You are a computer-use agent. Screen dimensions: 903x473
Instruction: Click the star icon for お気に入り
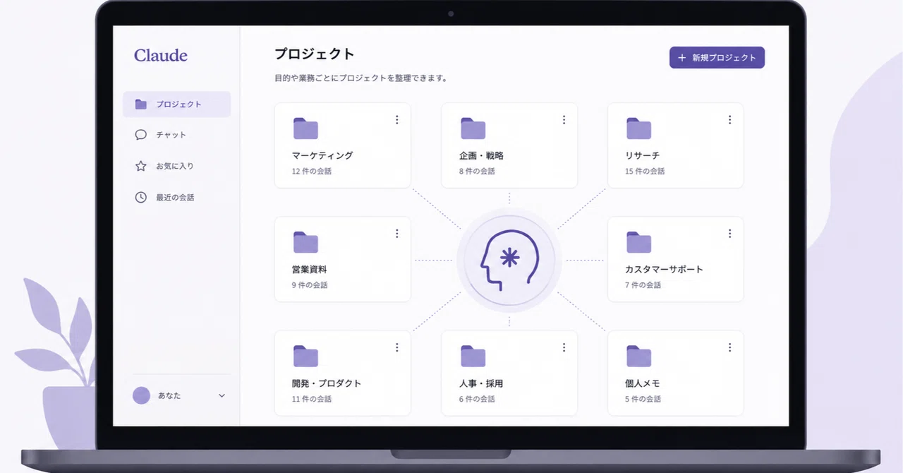[141, 166]
